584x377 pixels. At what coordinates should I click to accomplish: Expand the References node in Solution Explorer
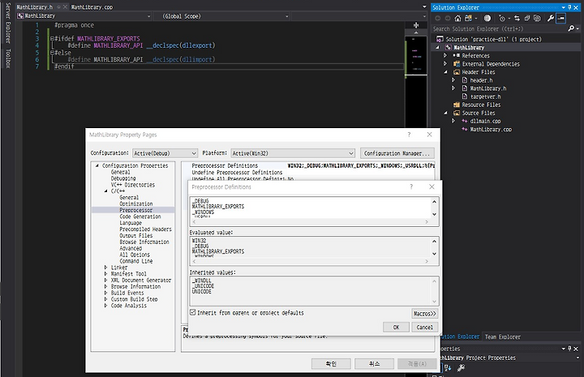(x=445, y=55)
